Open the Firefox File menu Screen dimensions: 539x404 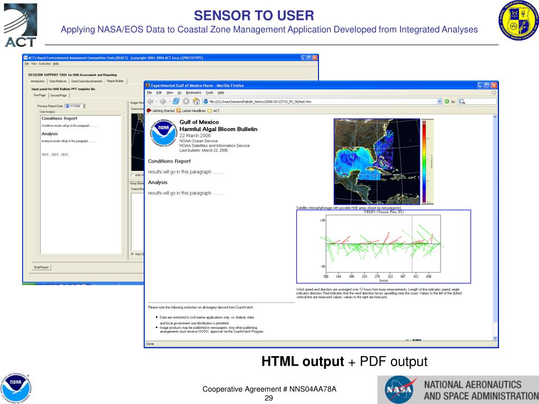point(149,93)
